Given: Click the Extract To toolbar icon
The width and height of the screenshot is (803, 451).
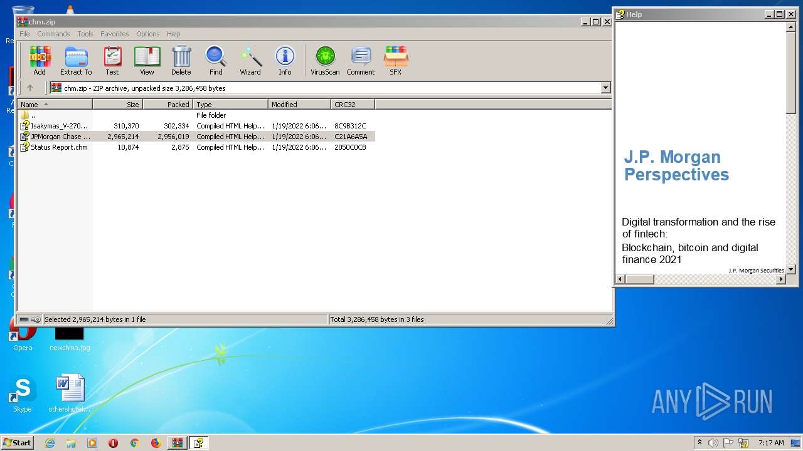Looking at the screenshot, I should (x=76, y=61).
